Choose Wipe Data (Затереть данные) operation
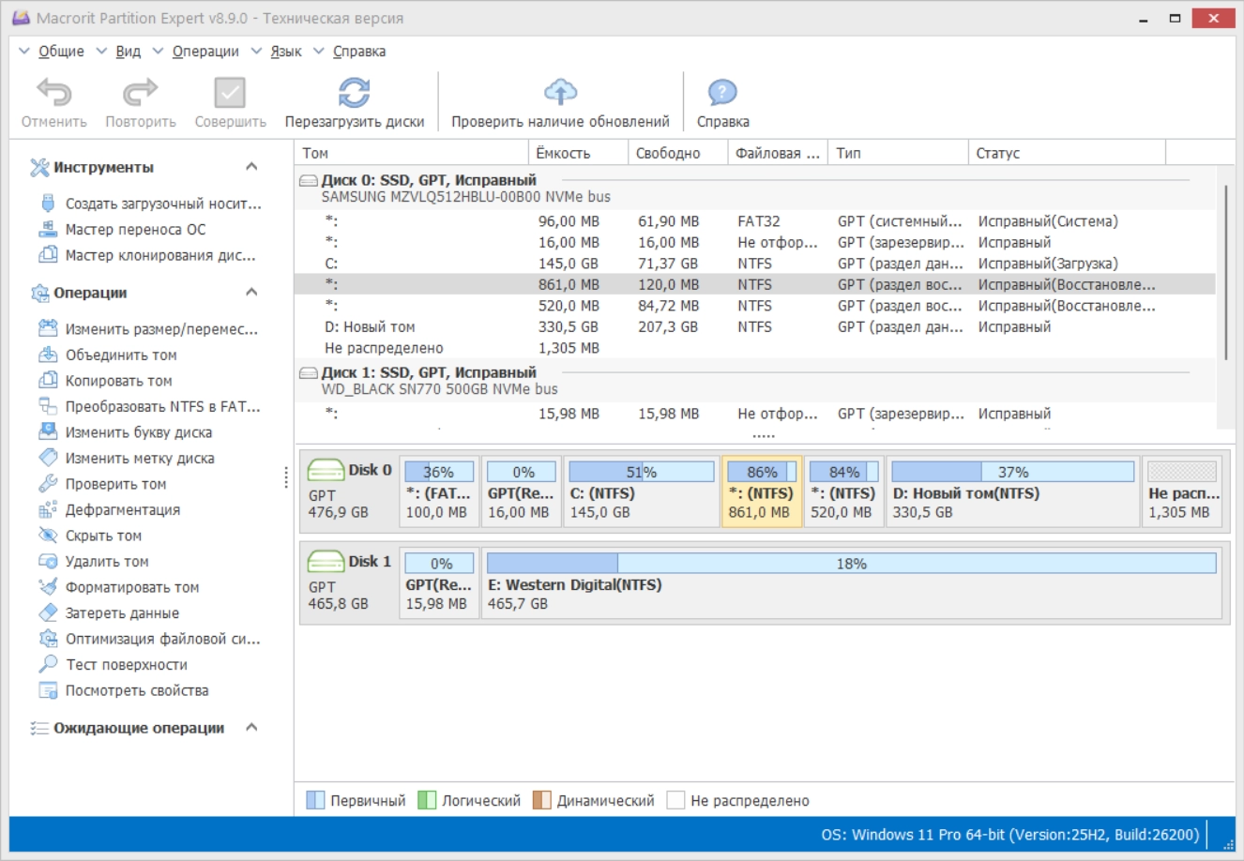 coord(122,613)
